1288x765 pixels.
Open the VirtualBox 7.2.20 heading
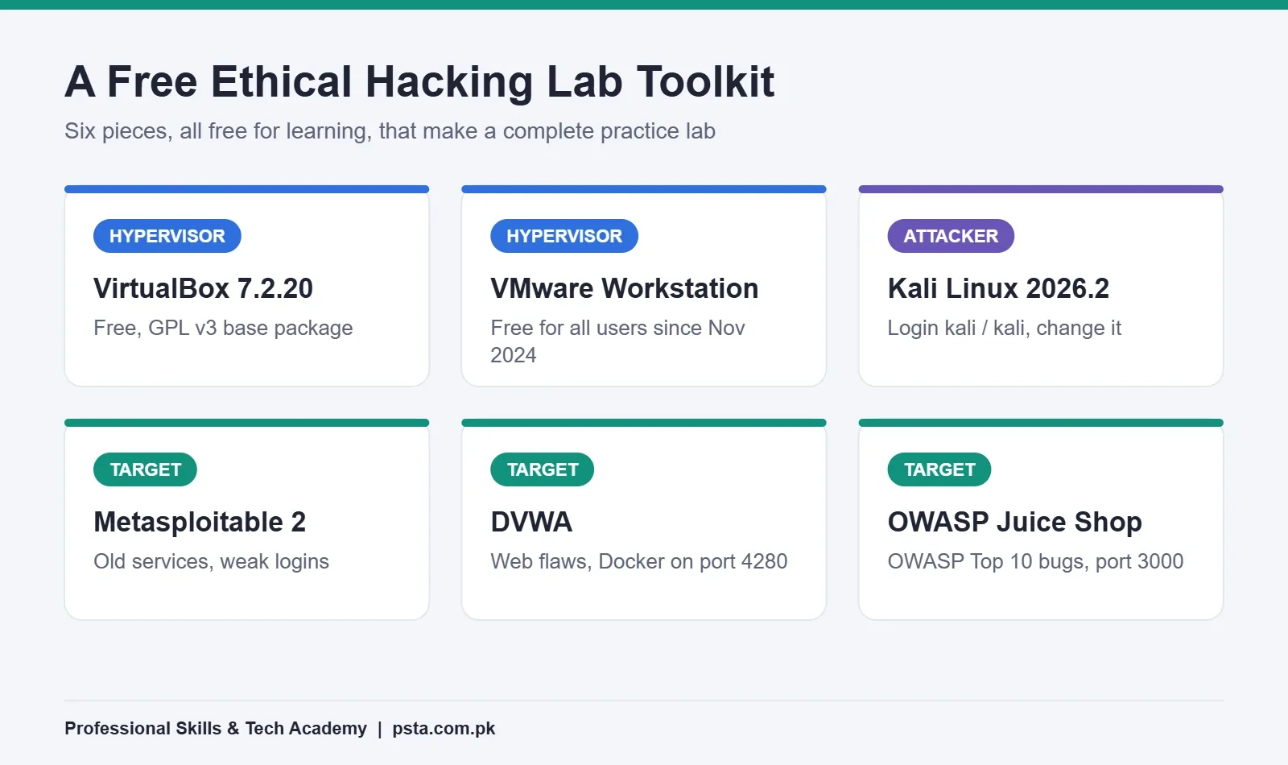pos(203,288)
